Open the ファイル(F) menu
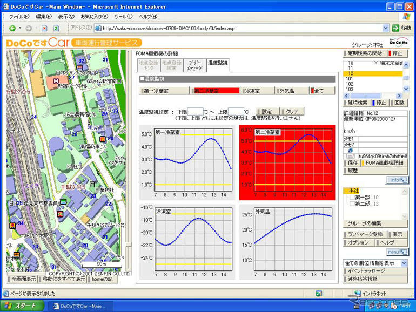Image resolution: width=416 pixels, height=312 pixels. (x=19, y=16)
